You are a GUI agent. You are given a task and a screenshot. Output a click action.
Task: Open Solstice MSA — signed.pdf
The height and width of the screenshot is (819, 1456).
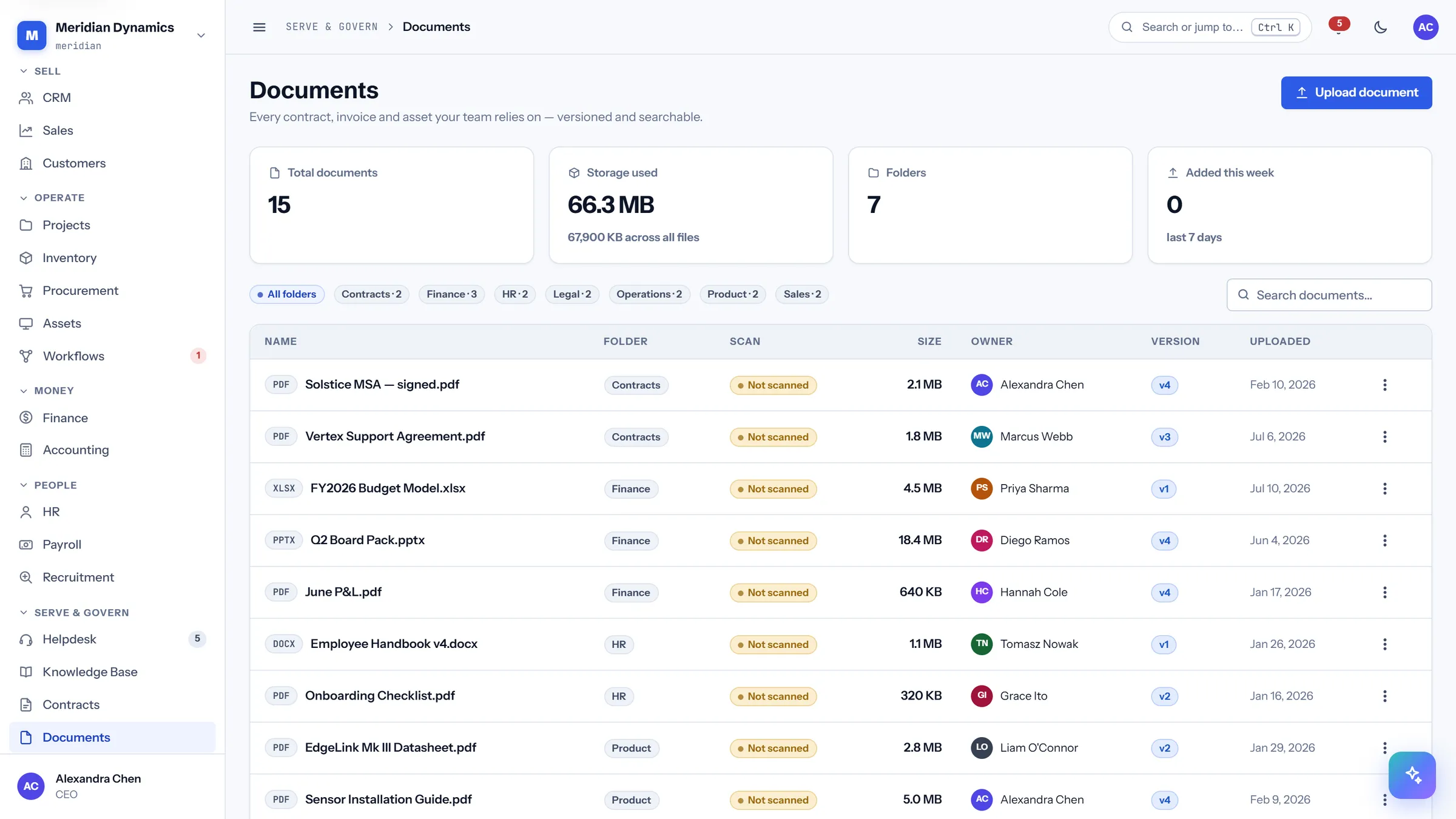click(x=382, y=385)
